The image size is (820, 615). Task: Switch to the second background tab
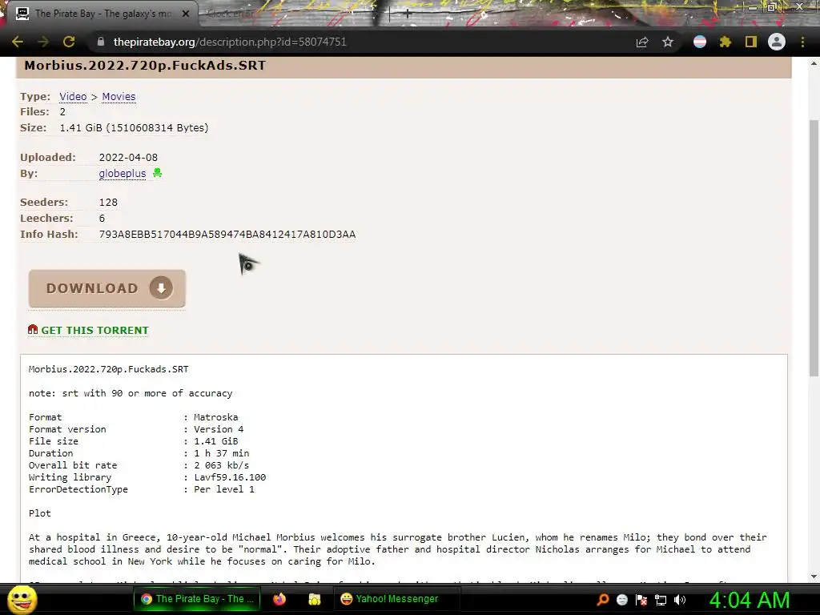(x=230, y=14)
